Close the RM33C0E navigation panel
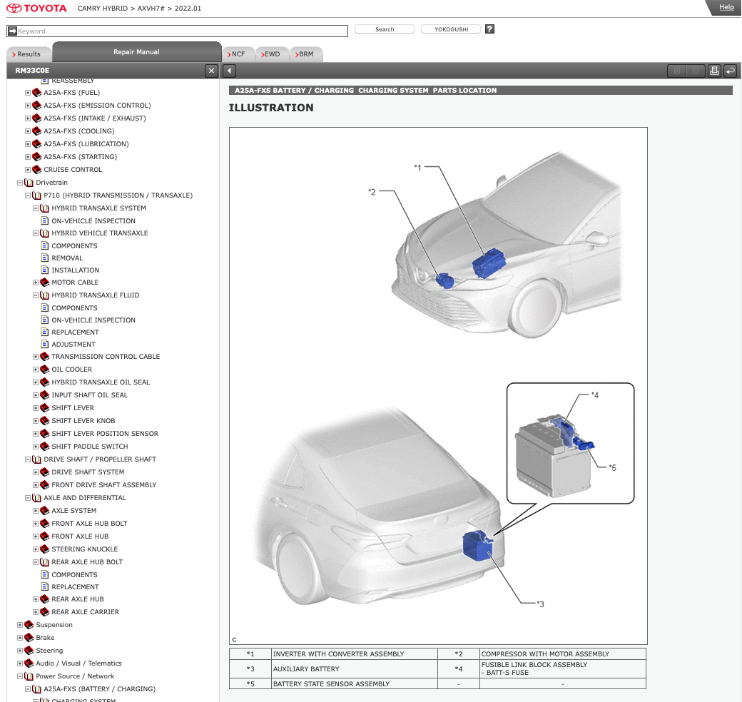 [x=211, y=71]
